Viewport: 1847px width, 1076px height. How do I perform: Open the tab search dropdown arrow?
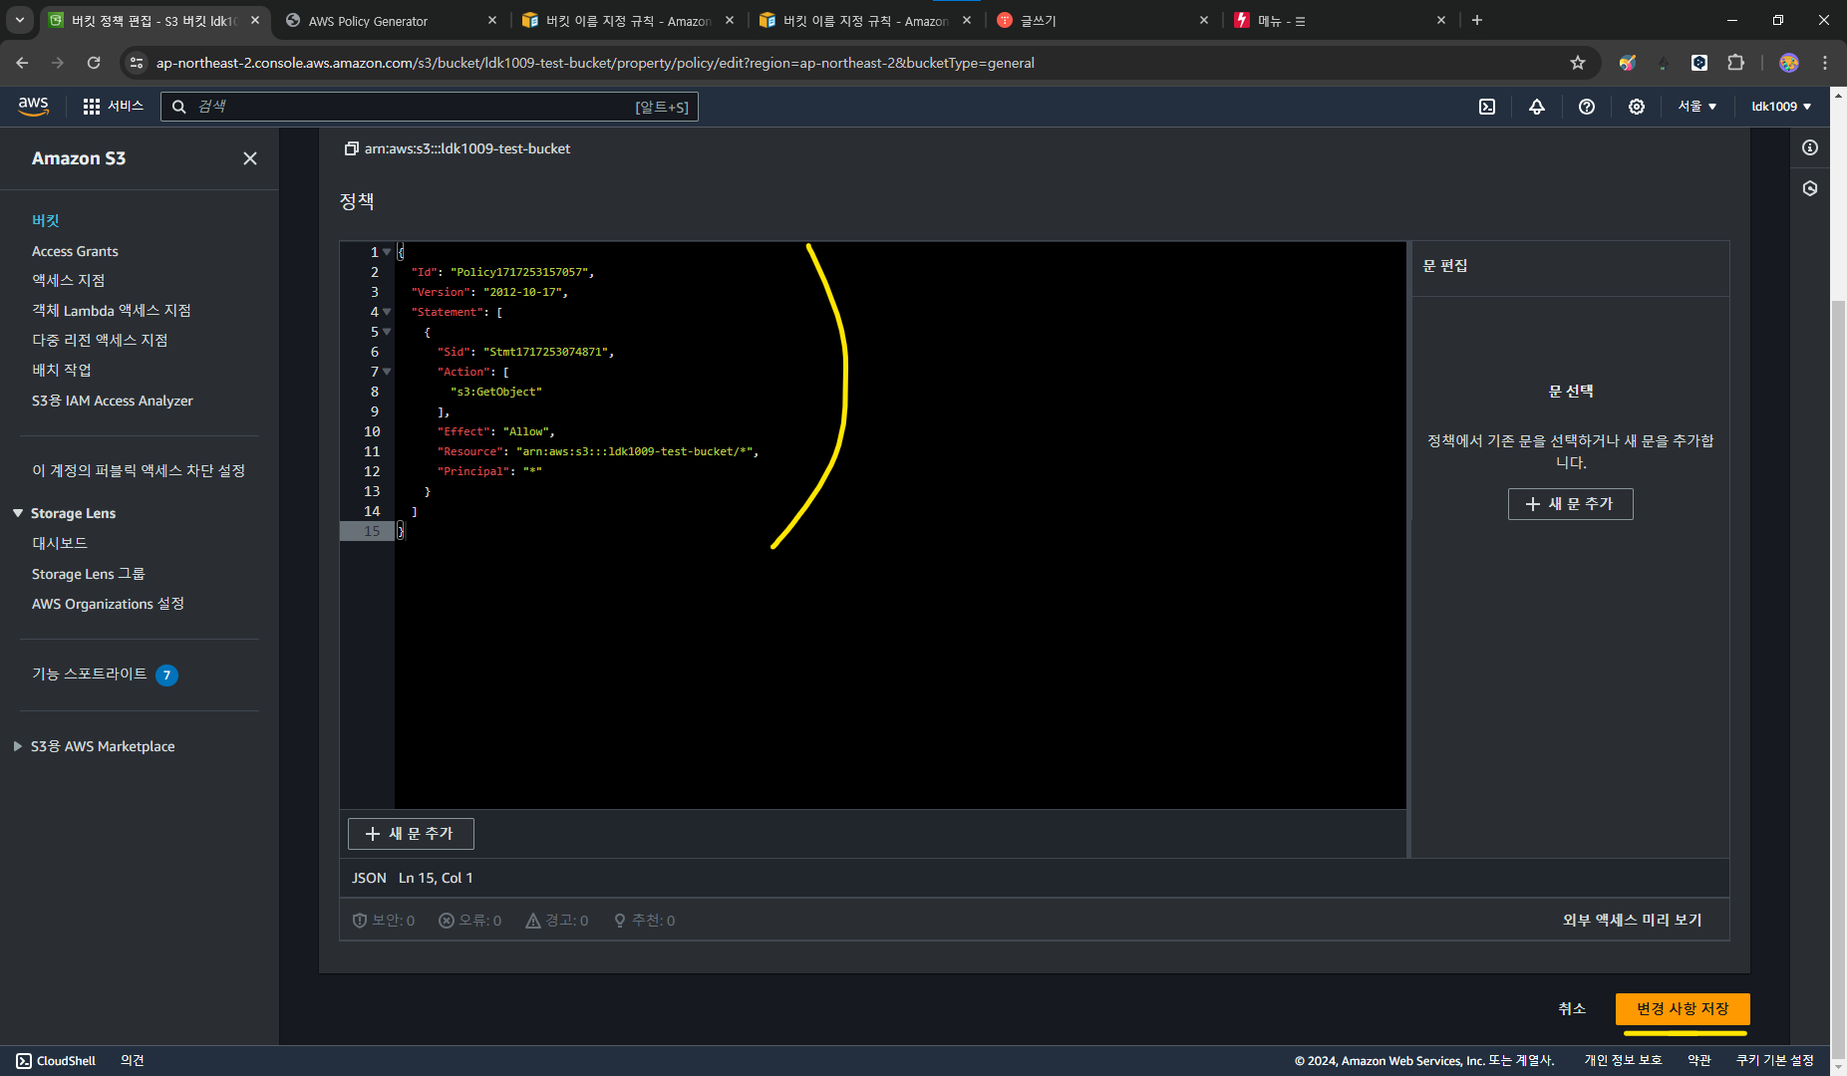19,20
